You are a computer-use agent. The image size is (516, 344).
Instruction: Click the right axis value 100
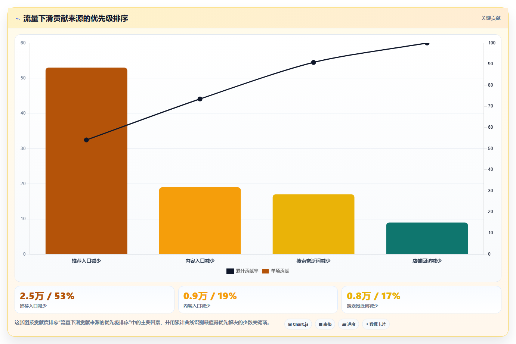tap(492, 43)
